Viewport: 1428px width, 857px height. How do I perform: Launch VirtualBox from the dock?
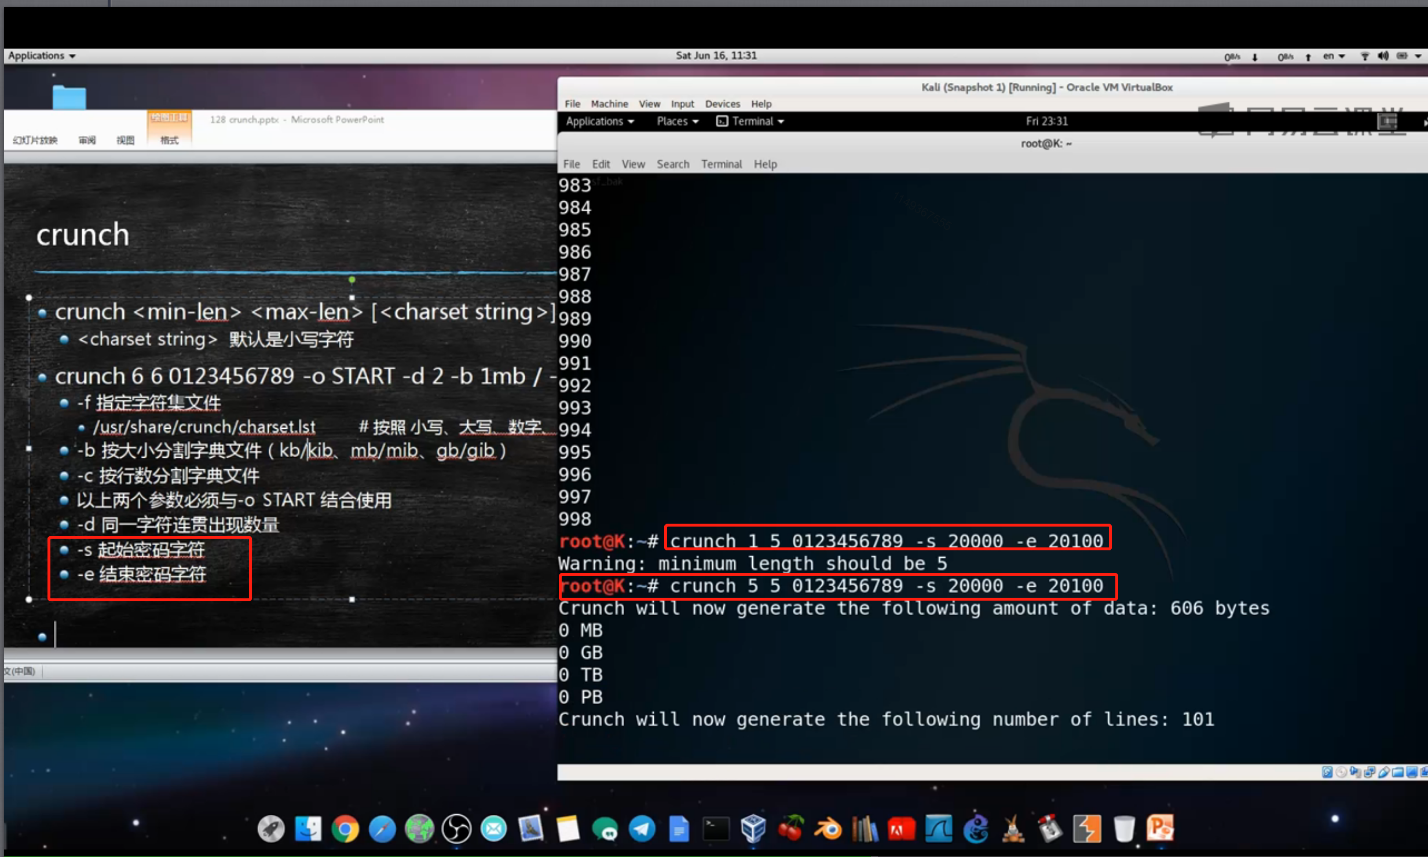pyautogui.click(x=753, y=829)
